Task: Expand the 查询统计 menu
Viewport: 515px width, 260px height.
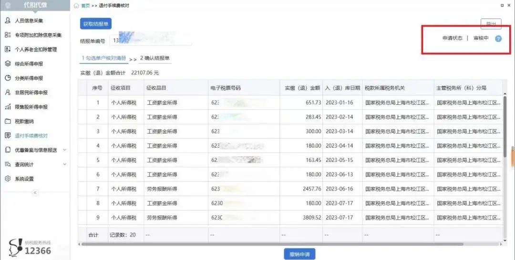Action: tap(64, 164)
